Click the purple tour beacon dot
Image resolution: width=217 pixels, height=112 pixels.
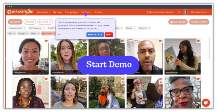[x=86, y=14]
